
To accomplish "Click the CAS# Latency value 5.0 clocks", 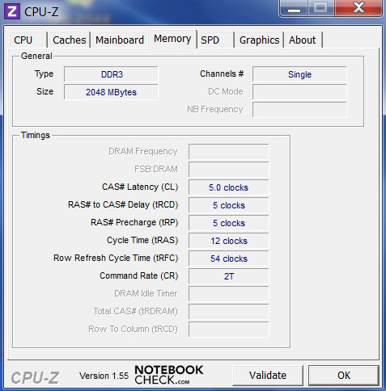I will click(229, 187).
